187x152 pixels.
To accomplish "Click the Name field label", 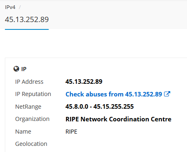I will [x=23, y=132].
